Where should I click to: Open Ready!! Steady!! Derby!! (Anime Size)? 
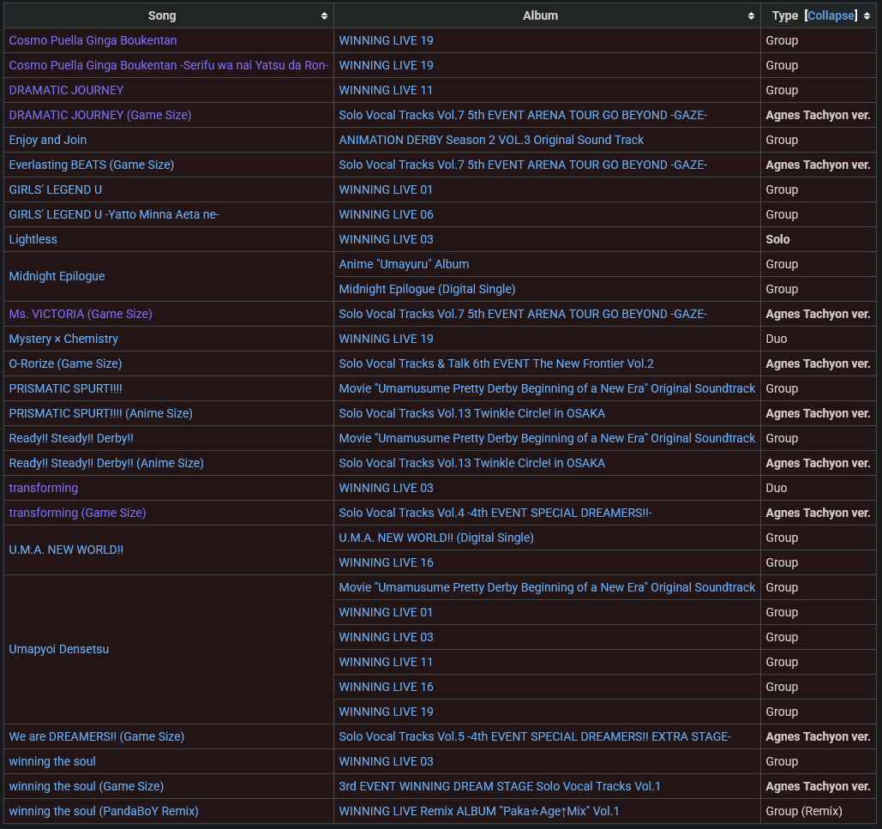pyautogui.click(x=106, y=463)
